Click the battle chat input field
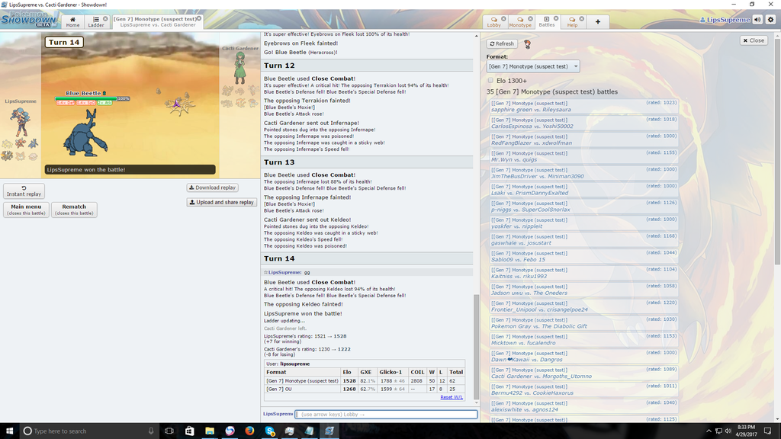The width and height of the screenshot is (781, 439). click(386, 414)
